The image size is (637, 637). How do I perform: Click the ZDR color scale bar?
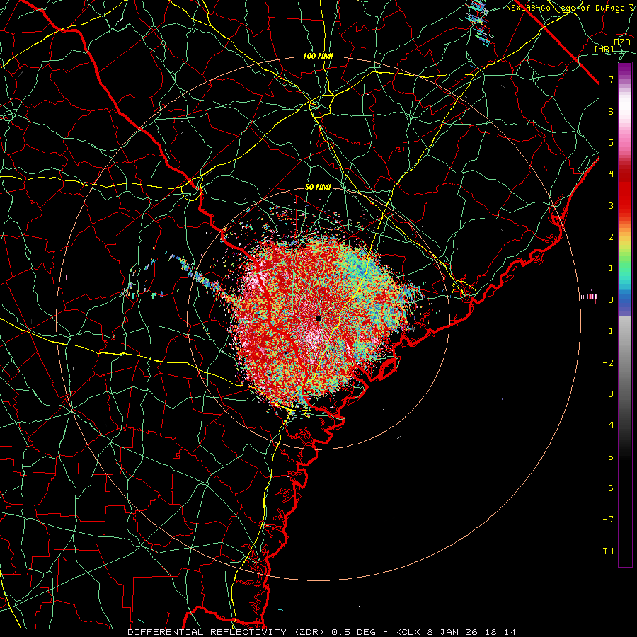pos(625,314)
